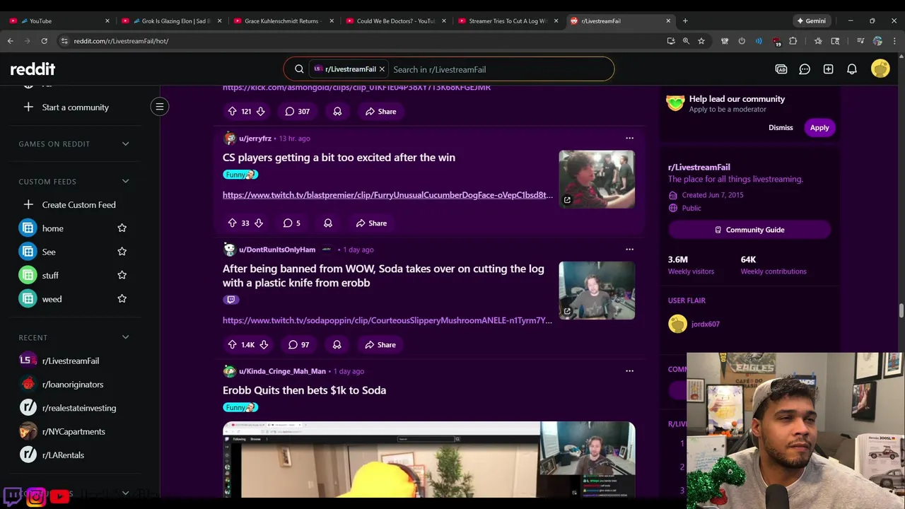Click Start a community
The image size is (905, 509).
pyautogui.click(x=75, y=107)
